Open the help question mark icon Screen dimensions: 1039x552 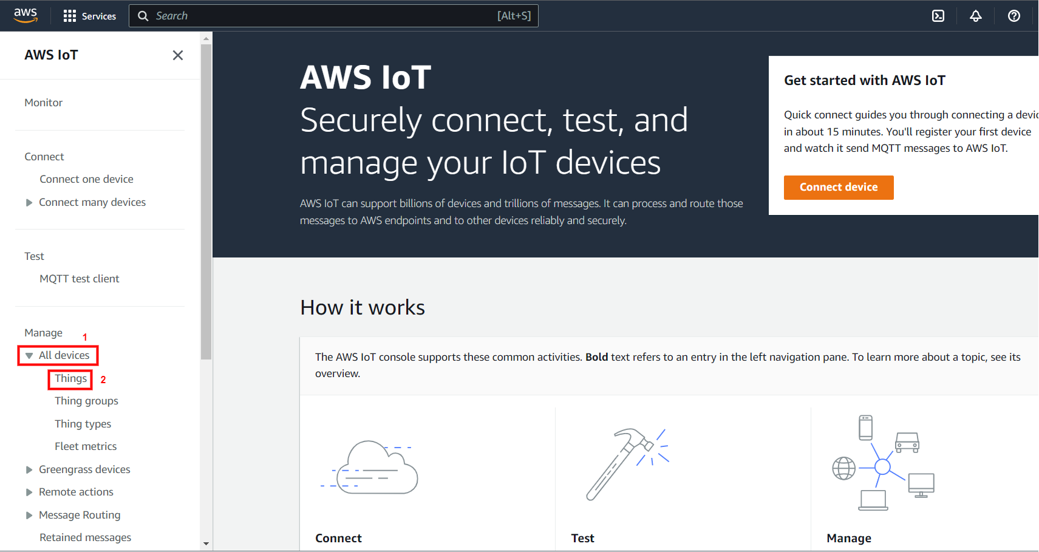point(1013,16)
